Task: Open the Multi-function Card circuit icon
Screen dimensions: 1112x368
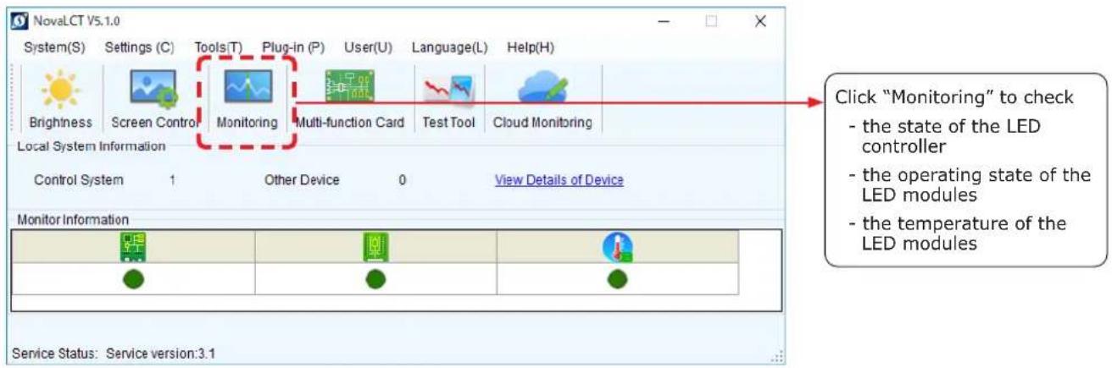Action: click(349, 88)
